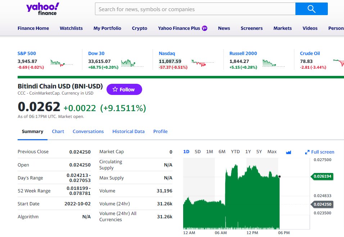Image resolution: width=344 pixels, height=237 pixels.
Task: Open the Dow 30 index link
Action: [x=96, y=53]
